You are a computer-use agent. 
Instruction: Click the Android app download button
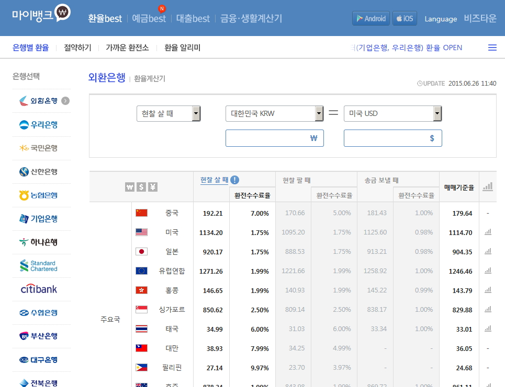pos(371,18)
